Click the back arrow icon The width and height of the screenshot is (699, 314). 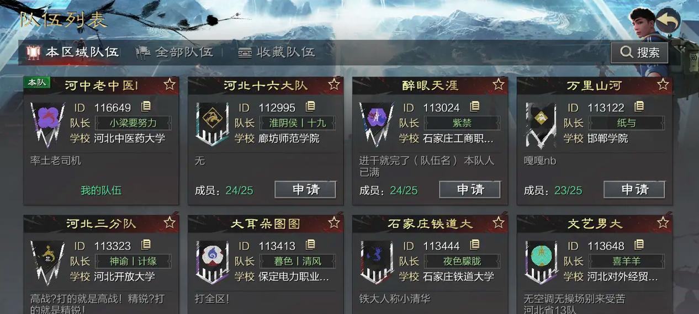pyautogui.click(x=668, y=21)
